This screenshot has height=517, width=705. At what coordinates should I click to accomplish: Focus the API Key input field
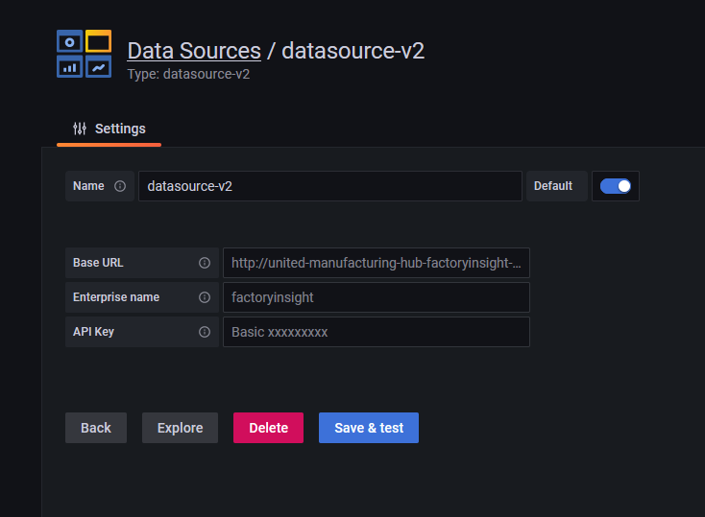pos(376,332)
